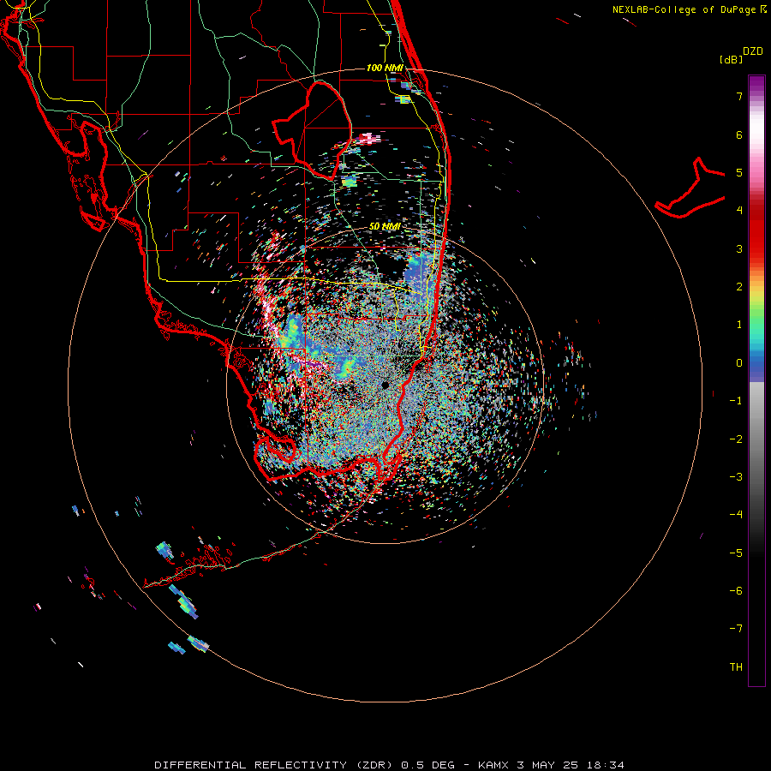Screen dimensions: 771x771
Task: Click the 100 NMI range ring label
Action: click(x=385, y=68)
